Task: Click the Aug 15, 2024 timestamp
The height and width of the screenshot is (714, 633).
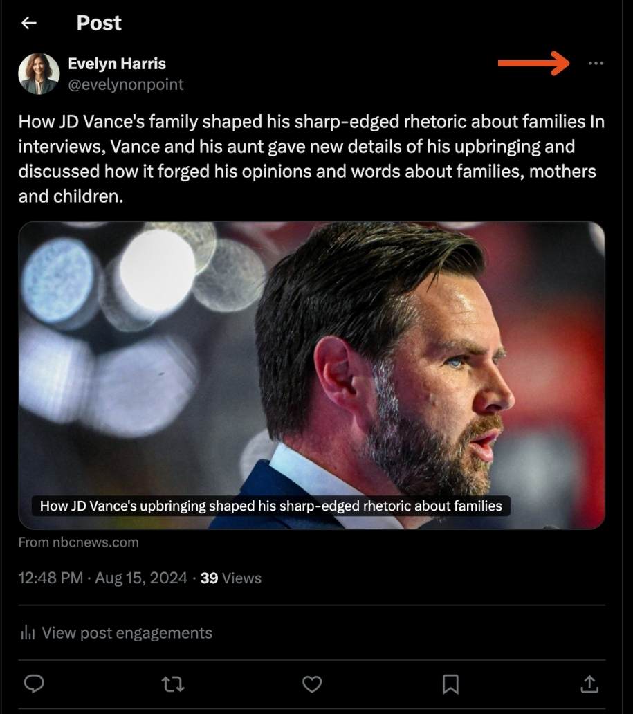Action: tap(141, 578)
